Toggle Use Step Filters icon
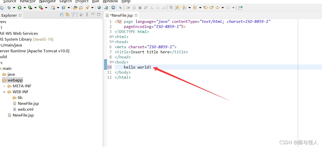The width and height of the screenshot is (322, 147). point(177,8)
